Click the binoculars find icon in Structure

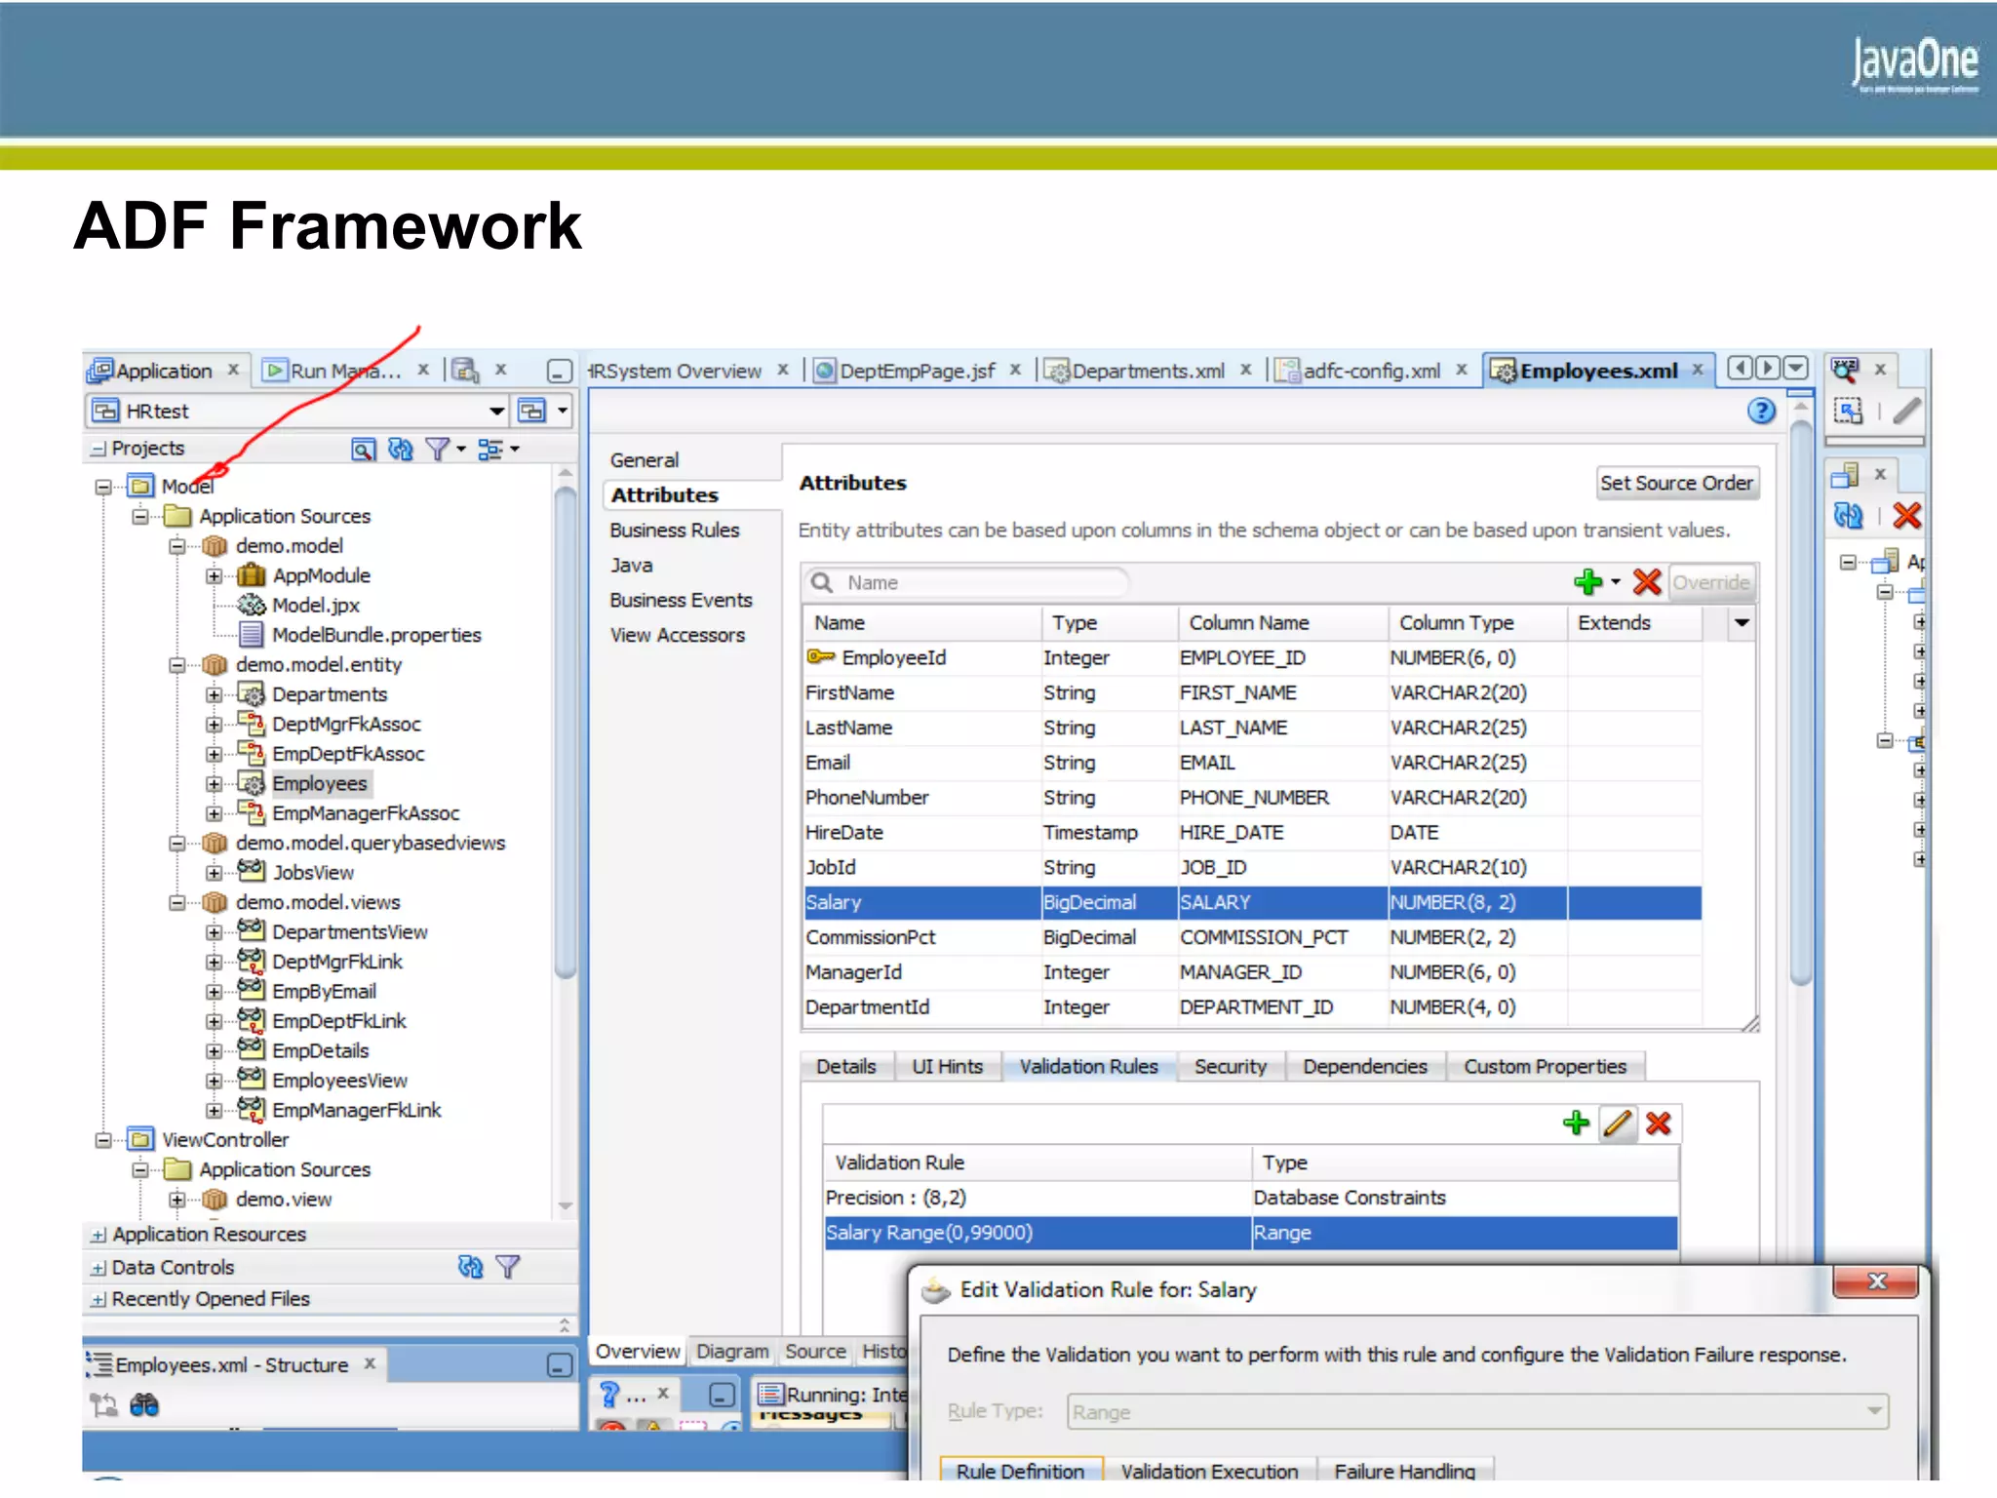point(144,1404)
